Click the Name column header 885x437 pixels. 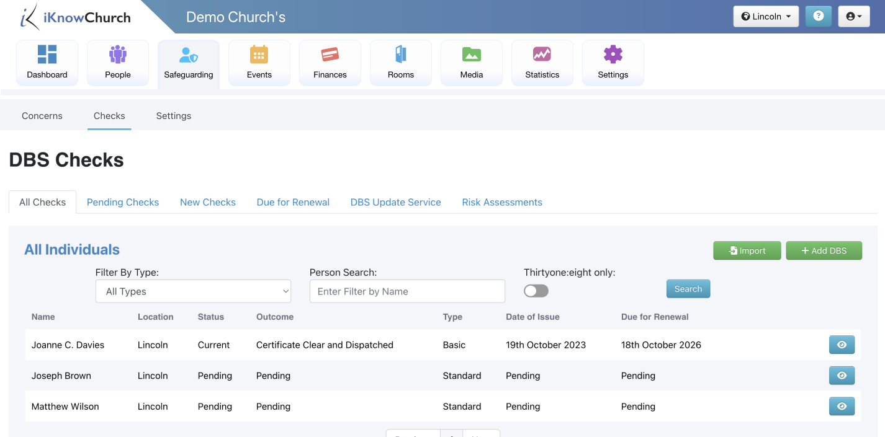coord(43,317)
